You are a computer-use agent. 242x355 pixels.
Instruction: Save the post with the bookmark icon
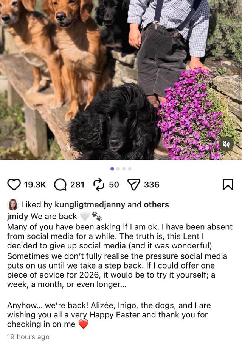pos(228,185)
